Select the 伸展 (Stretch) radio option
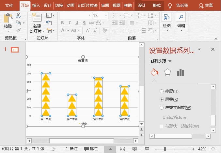Screen dimensions: 221x153 click(x=162, y=91)
